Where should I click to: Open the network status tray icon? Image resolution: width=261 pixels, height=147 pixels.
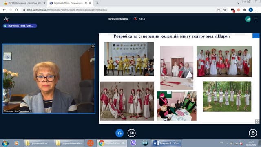coord(236,143)
